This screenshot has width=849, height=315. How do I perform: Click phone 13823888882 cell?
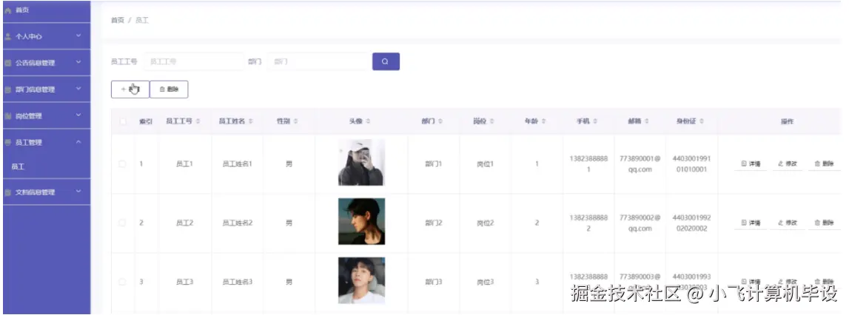point(588,223)
